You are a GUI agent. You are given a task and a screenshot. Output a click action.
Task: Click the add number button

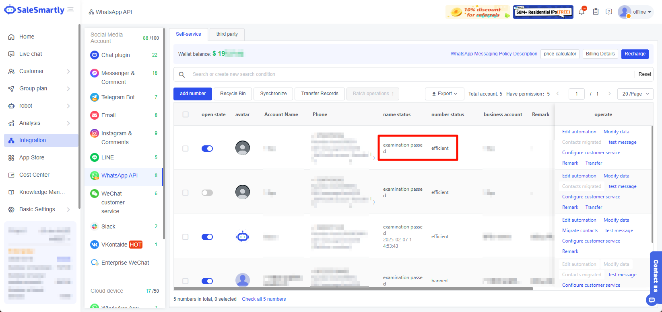[x=193, y=94]
